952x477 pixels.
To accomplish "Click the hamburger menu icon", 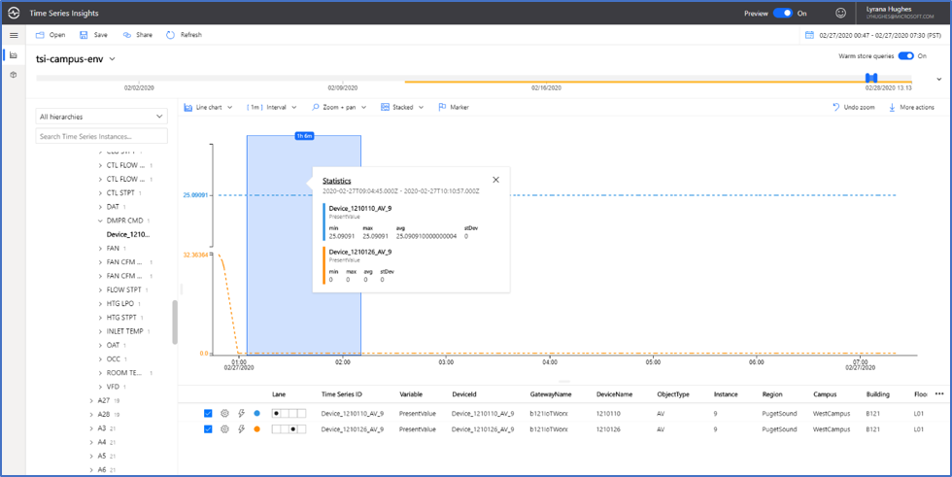I will 14,35.
